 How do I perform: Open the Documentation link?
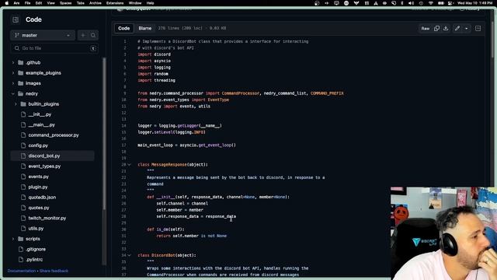click(22, 271)
